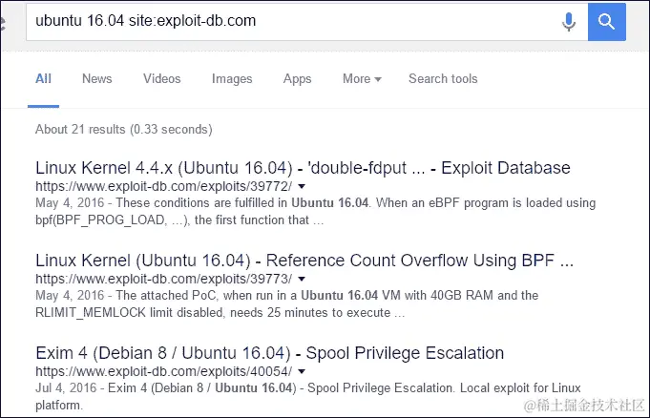Open the Exim 4 Spool Privilege Escalation result
This screenshot has width=650, height=418.
270,353
